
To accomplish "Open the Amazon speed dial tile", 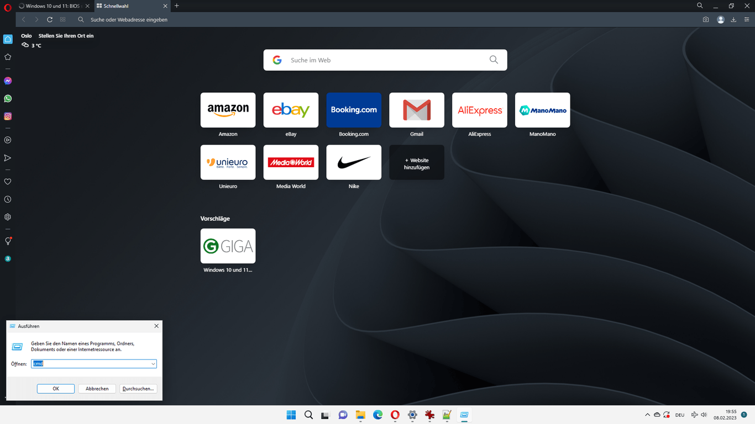I will click(x=228, y=110).
